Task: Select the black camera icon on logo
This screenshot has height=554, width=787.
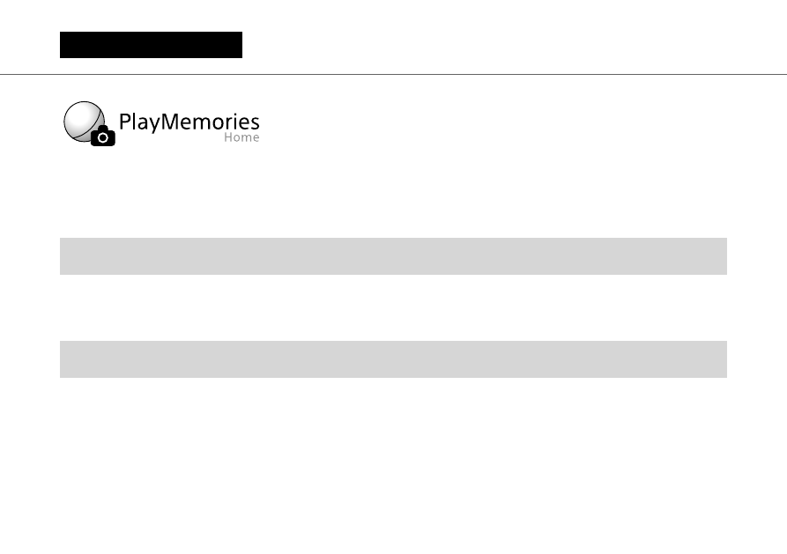Action: (x=103, y=136)
